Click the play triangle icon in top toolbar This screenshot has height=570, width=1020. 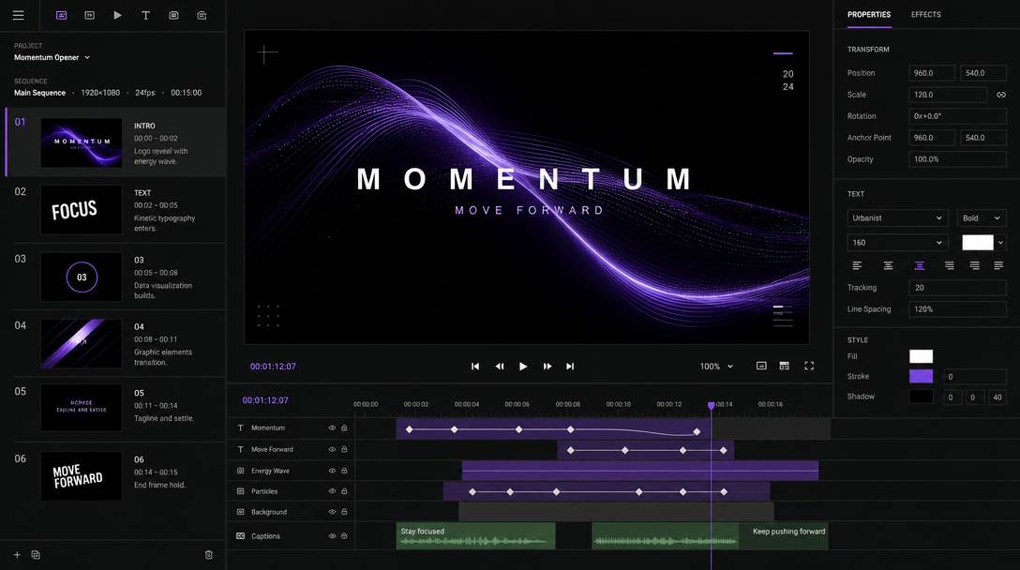pyautogui.click(x=118, y=15)
